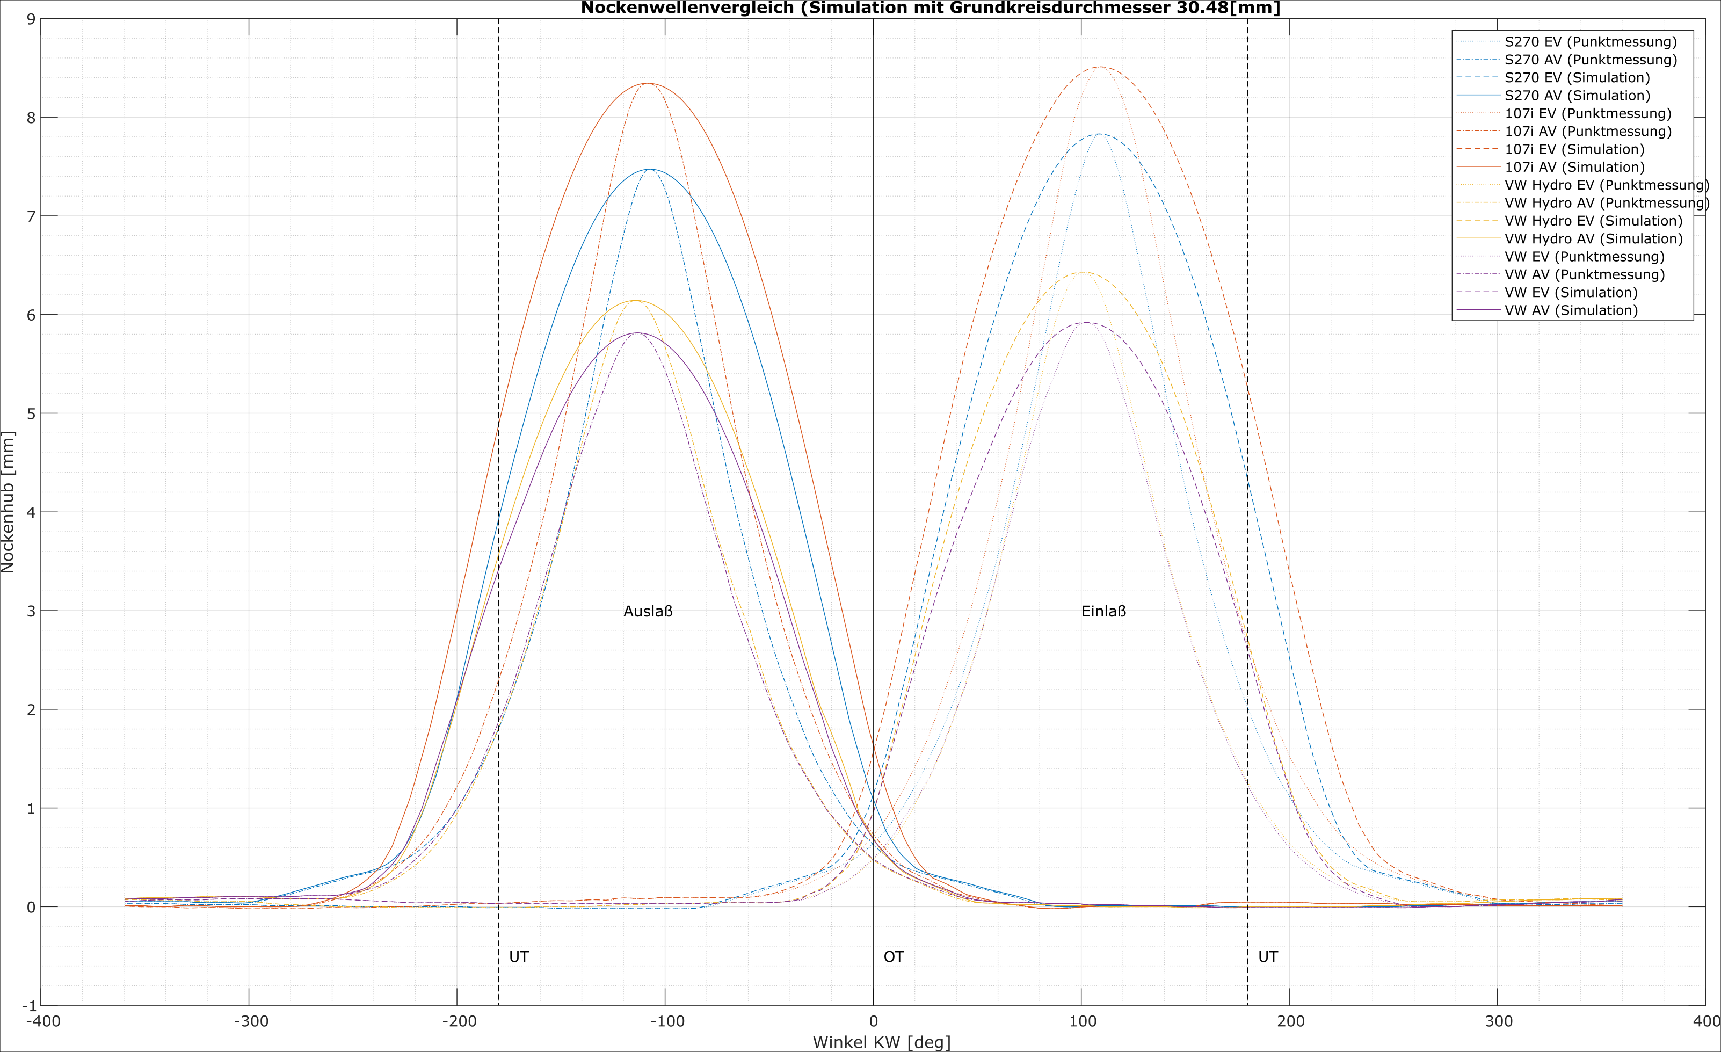1721x1052 pixels.
Task: Click the x-axis tick label -200
Action: click(x=459, y=1022)
